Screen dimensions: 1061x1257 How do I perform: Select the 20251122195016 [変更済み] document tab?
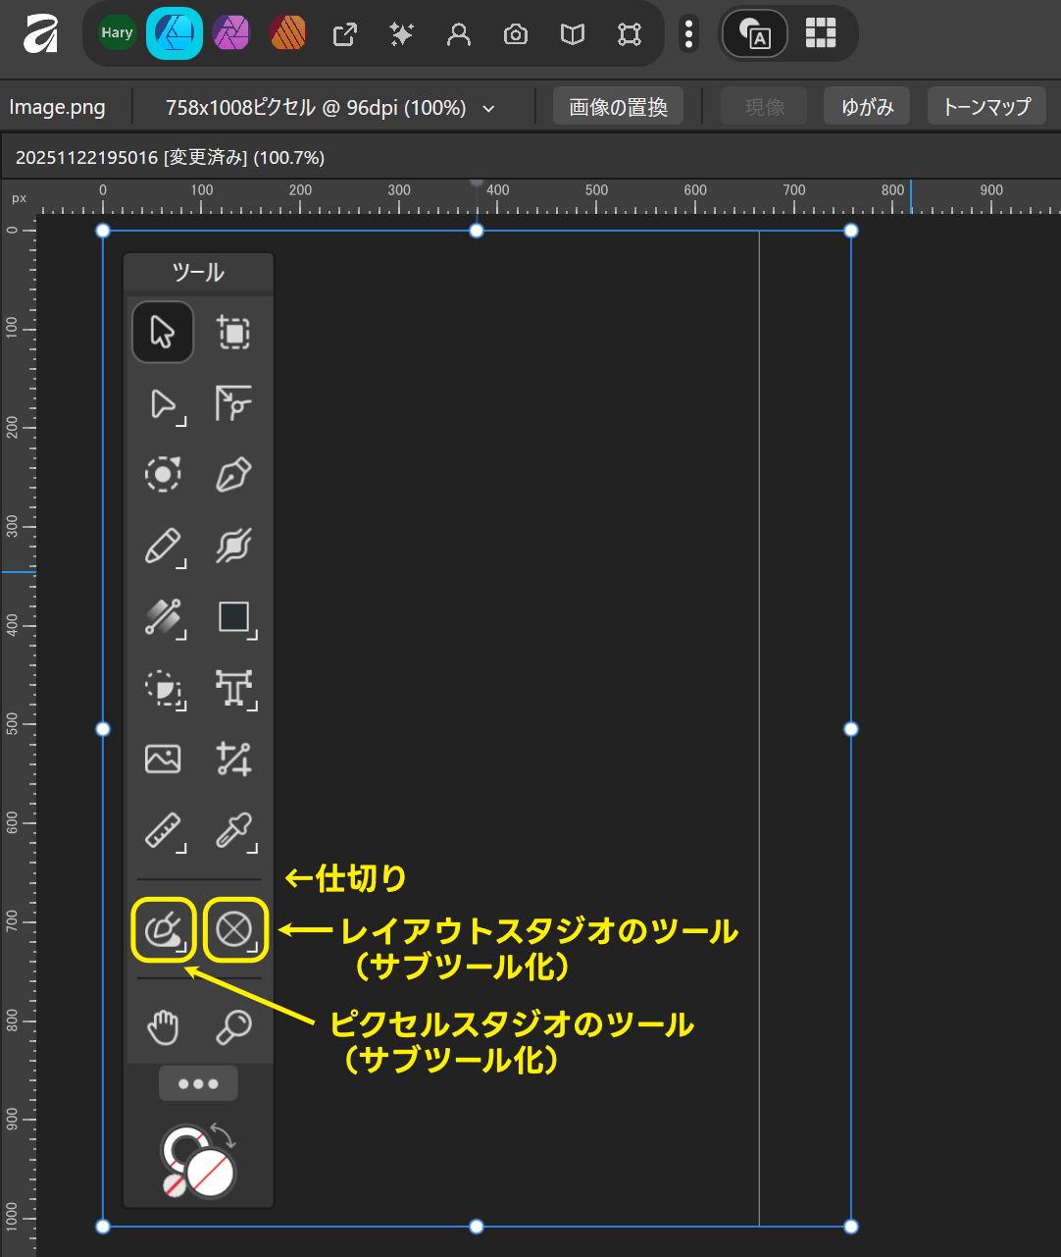(170, 157)
